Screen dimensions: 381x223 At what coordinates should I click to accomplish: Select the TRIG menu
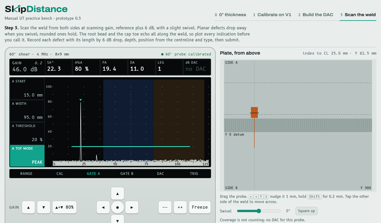point(194,174)
